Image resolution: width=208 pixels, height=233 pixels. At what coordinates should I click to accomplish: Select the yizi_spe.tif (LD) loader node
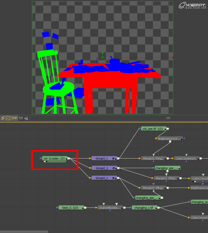coord(154,129)
